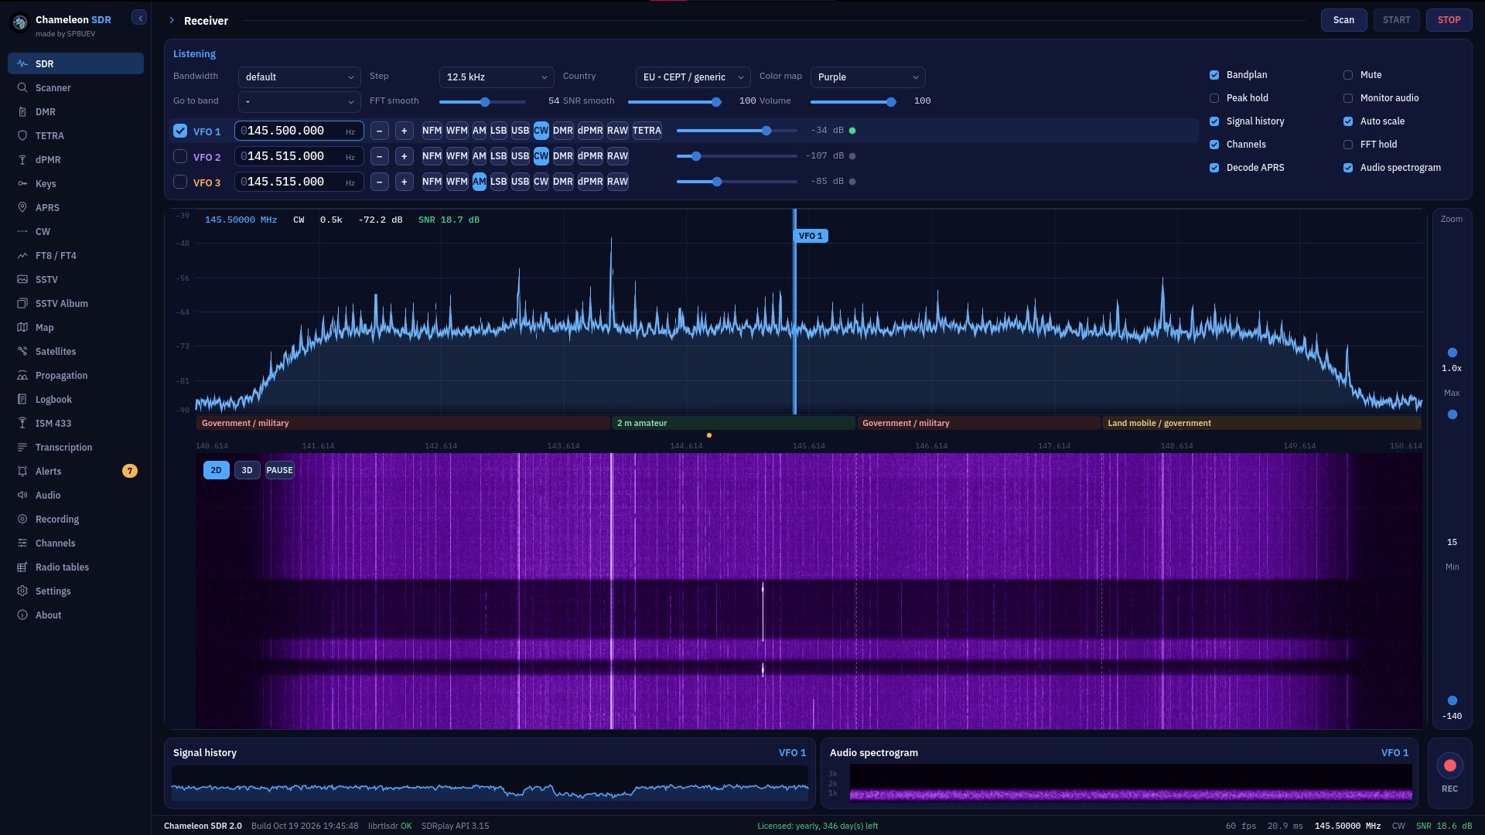The image size is (1485, 835).
Task: Open the Recording icon in sidebar
Action: 22,519
